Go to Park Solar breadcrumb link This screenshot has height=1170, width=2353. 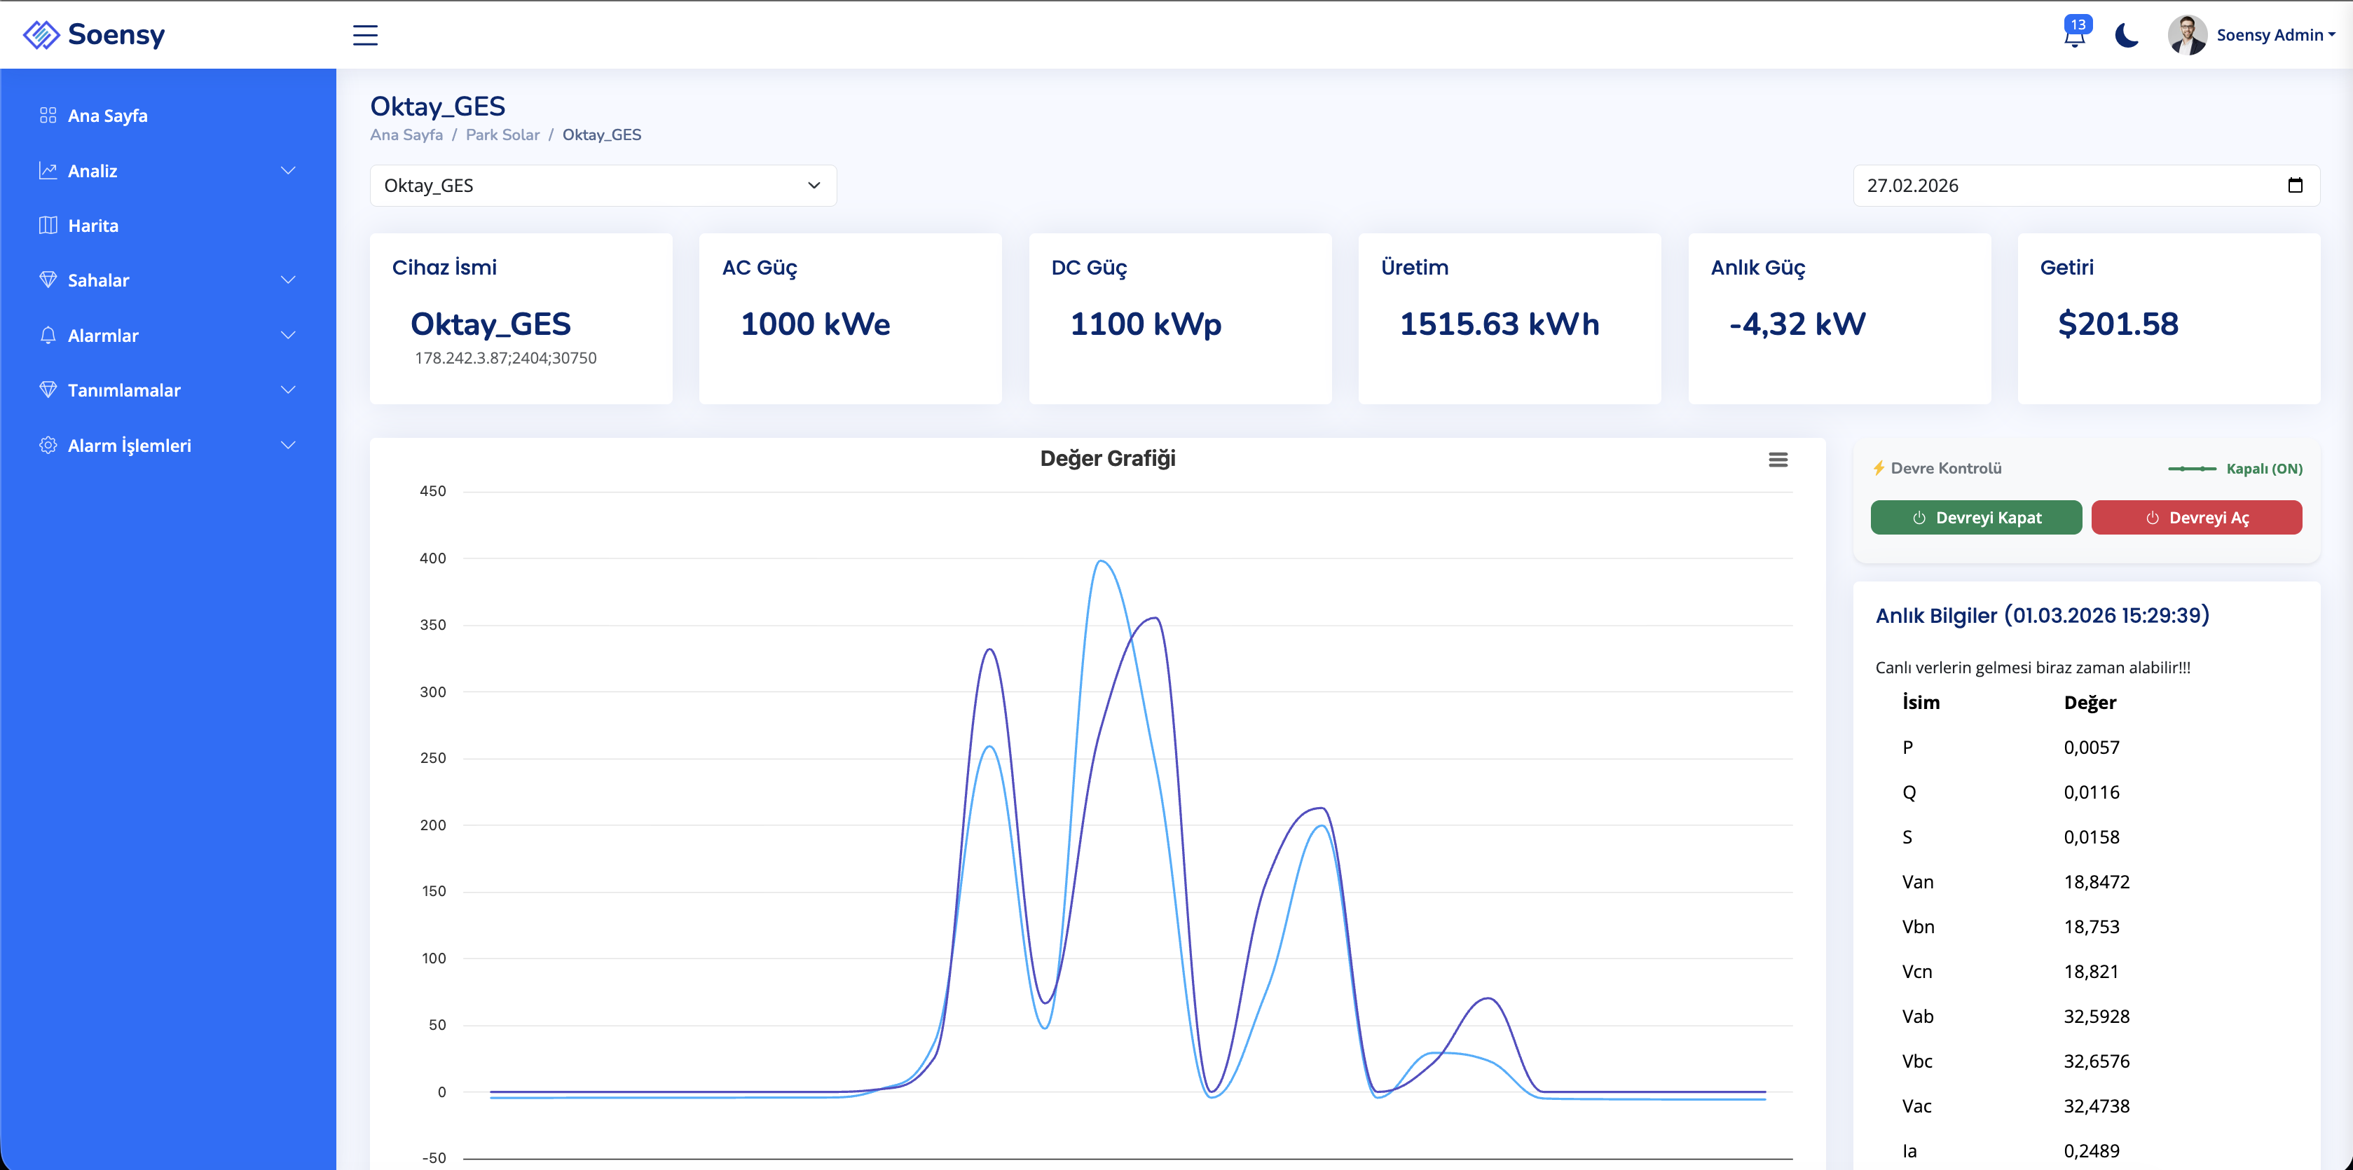pos(502,135)
